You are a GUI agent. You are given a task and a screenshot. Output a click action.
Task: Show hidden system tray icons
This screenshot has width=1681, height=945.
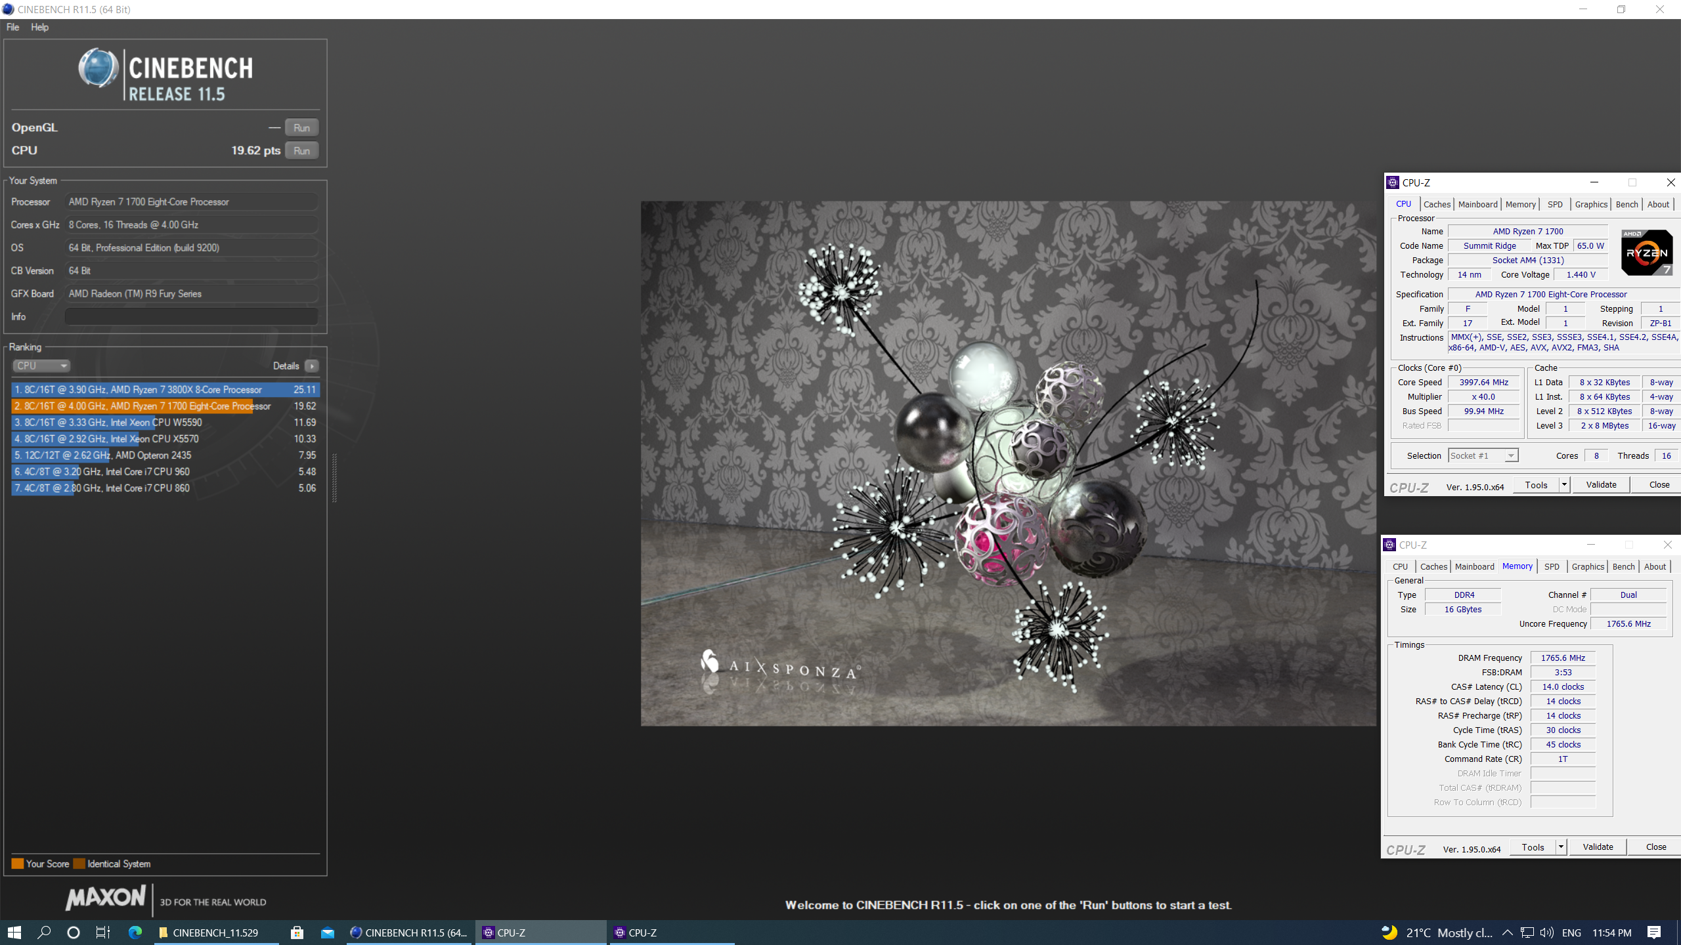pos(1507,932)
